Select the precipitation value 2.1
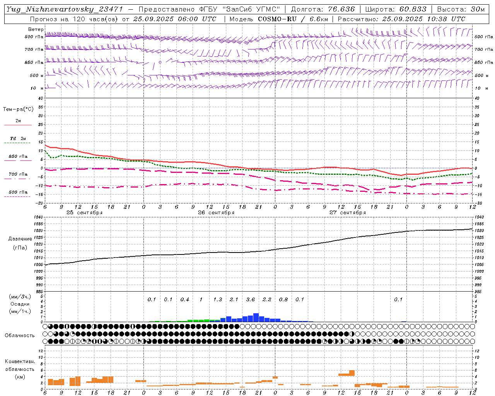 234,300
